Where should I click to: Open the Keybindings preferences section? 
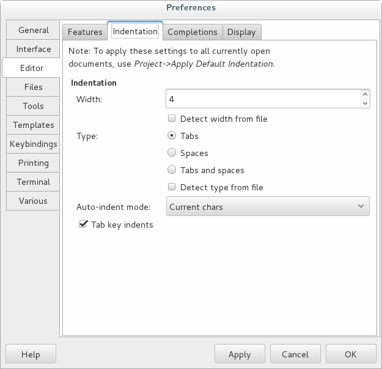(x=34, y=144)
